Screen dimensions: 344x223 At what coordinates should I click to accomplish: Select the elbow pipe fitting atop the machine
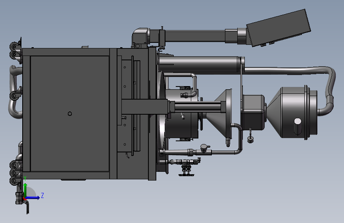[140, 36]
